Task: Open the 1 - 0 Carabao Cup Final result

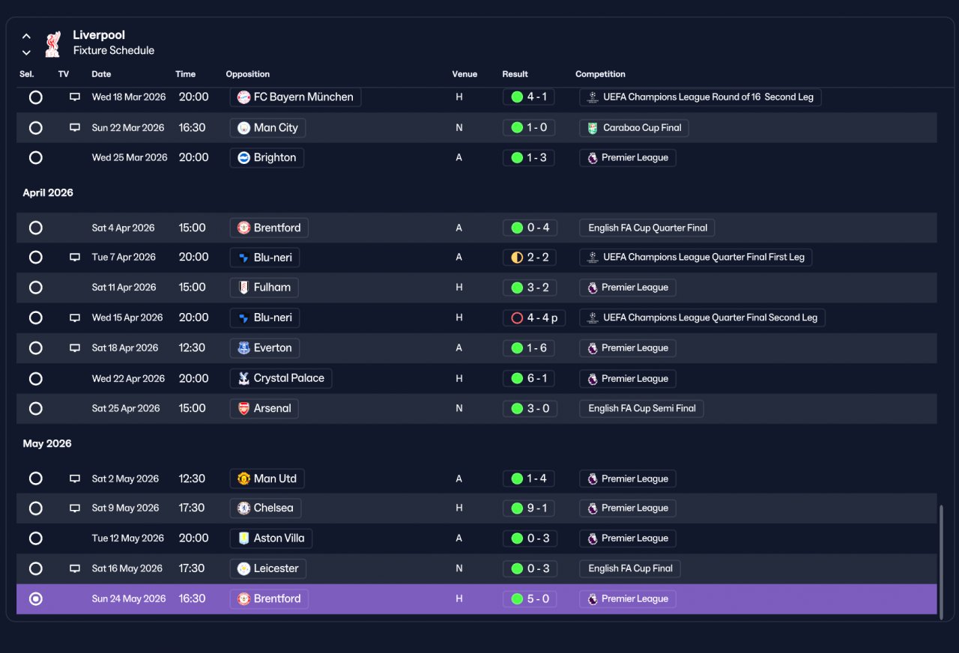Action: (529, 128)
